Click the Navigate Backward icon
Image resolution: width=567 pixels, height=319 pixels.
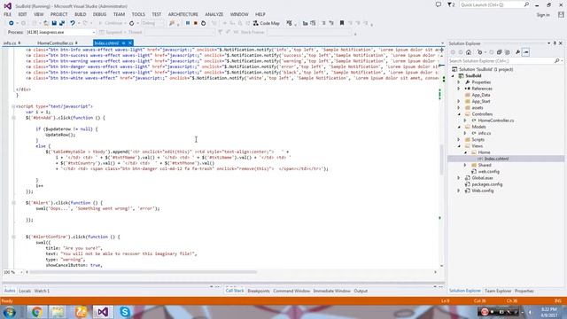tap(12, 23)
